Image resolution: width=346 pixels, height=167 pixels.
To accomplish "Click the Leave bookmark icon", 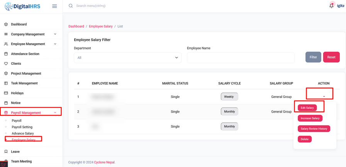I will 6,152.
